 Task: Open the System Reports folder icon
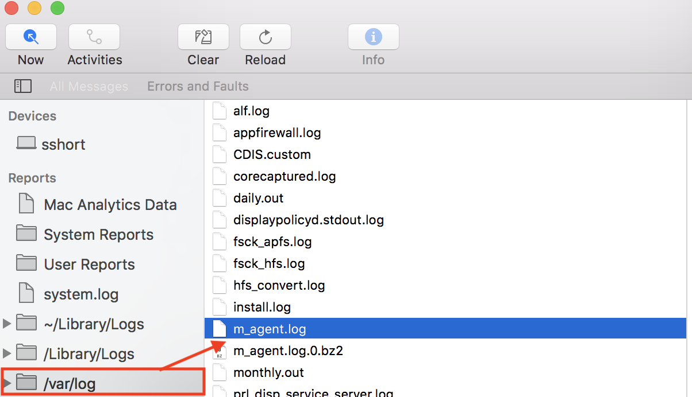26,234
